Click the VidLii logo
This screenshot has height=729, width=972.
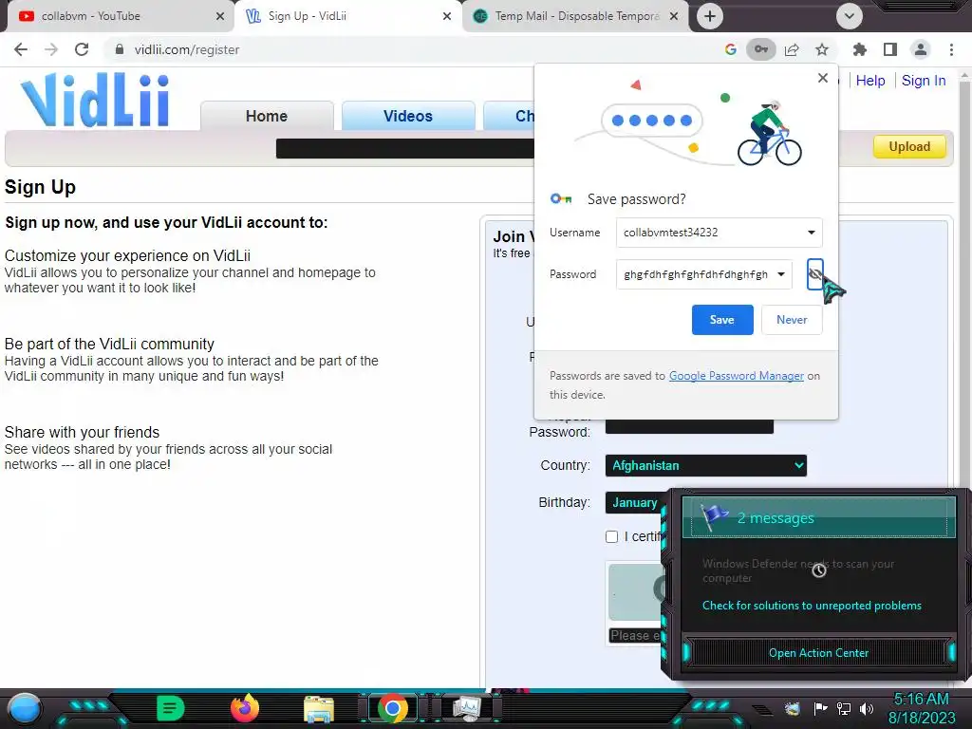[95, 100]
